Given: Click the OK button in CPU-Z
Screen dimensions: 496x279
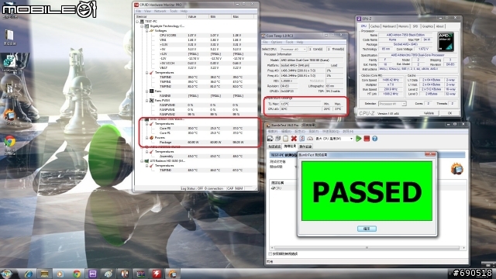Looking at the screenshot, I should 449,113.
